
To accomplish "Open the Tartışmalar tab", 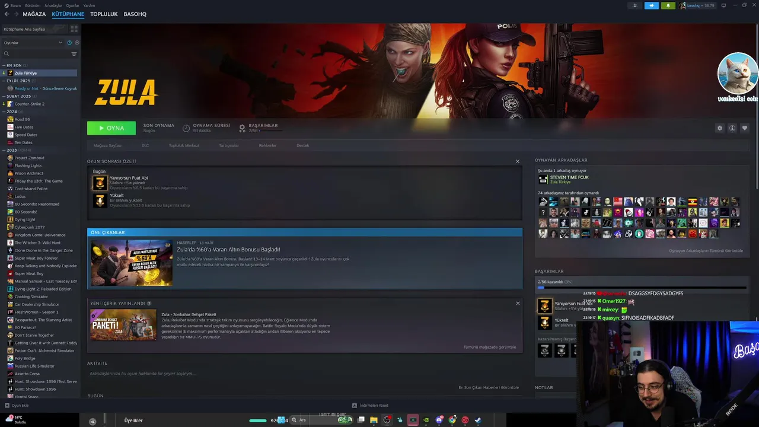I will pyautogui.click(x=229, y=145).
